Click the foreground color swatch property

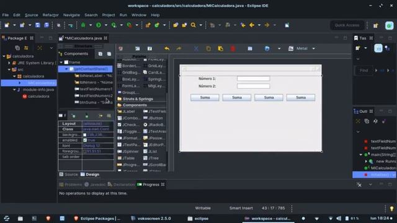[85, 151]
